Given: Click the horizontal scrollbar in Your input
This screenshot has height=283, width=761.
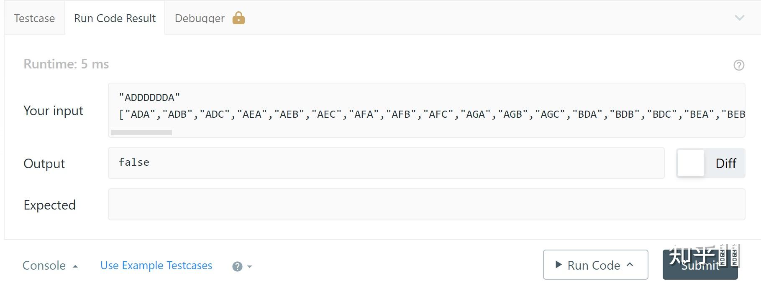Looking at the screenshot, I should click(x=141, y=133).
